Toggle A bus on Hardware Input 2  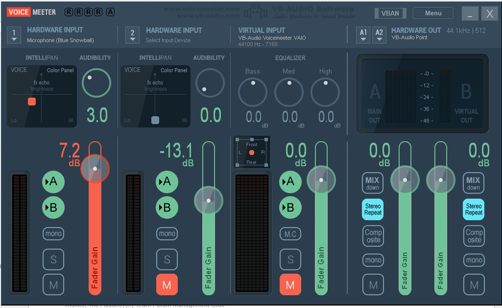click(167, 182)
